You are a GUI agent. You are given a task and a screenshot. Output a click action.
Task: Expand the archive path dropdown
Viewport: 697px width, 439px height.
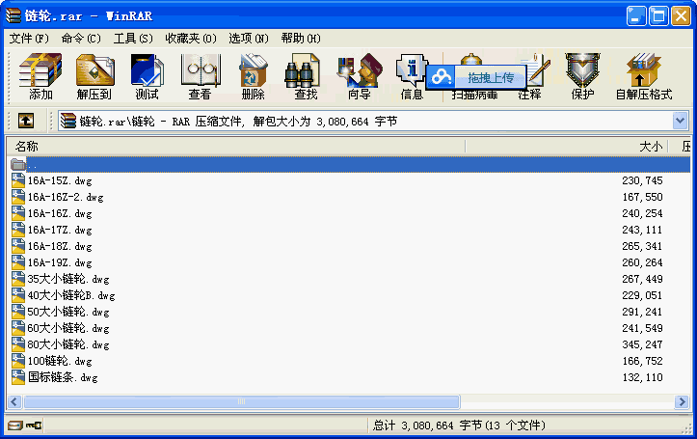pos(680,121)
